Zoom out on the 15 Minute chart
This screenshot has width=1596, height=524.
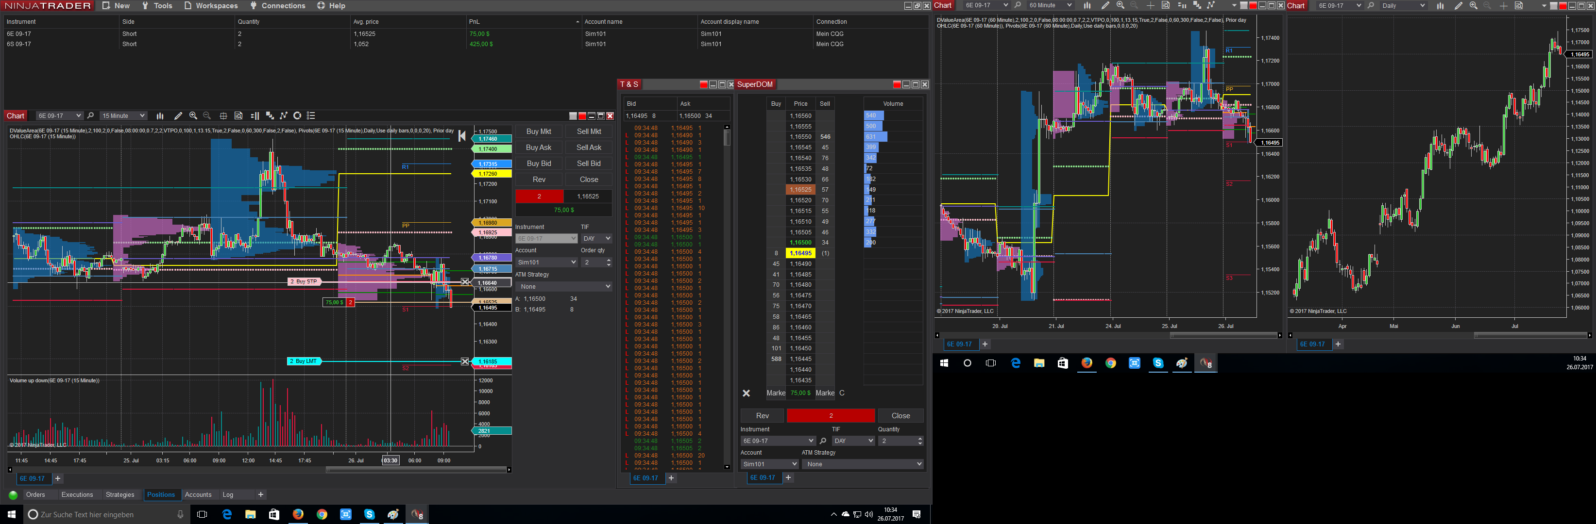[x=207, y=115]
